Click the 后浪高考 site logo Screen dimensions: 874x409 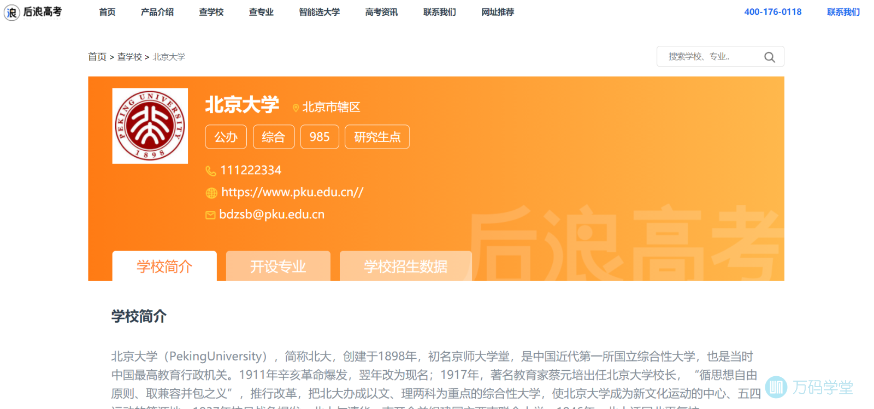pyautogui.click(x=33, y=12)
